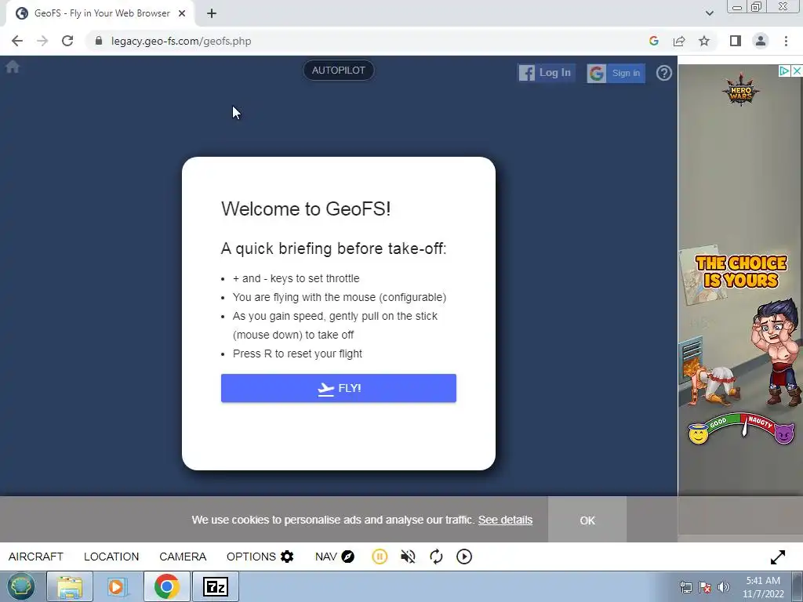Open 7-Zip from taskbar

click(215, 586)
